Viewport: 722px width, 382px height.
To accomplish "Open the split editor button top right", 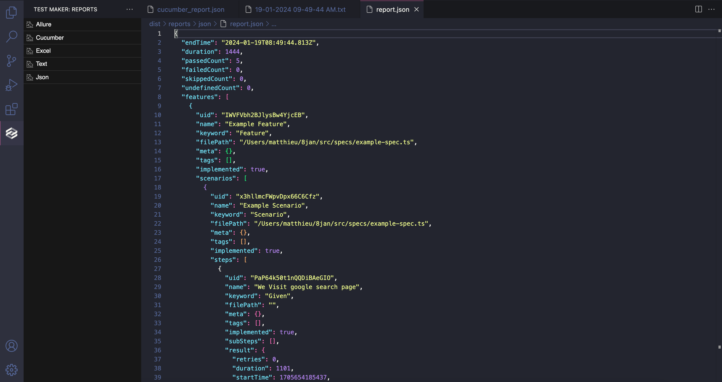I will (x=699, y=9).
